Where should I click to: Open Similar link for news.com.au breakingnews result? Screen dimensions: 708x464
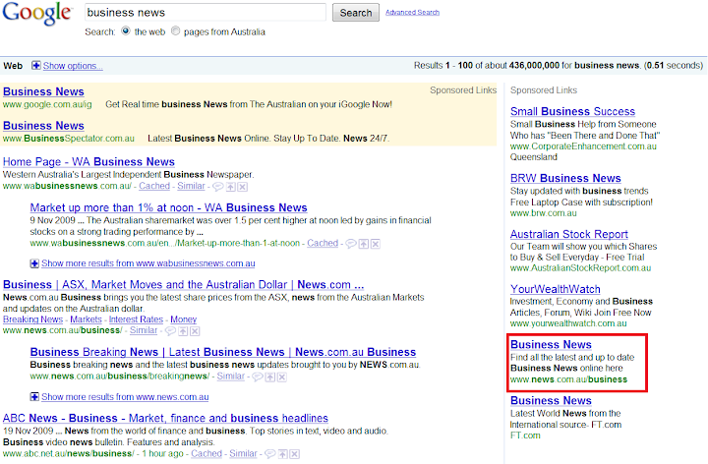231,376
